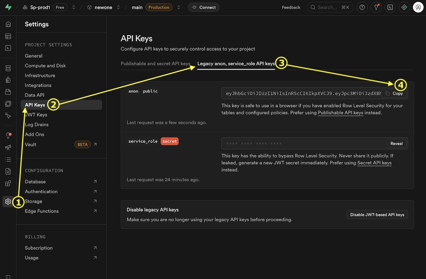Open the Secret API keys link
The height and width of the screenshot is (279, 426).
[375, 163]
